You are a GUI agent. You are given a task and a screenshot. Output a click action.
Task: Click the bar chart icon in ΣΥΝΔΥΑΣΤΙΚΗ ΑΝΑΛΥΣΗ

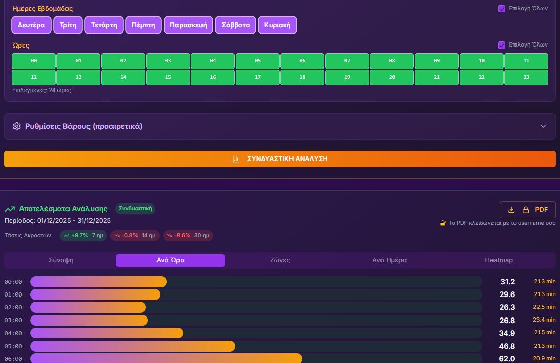(x=236, y=159)
